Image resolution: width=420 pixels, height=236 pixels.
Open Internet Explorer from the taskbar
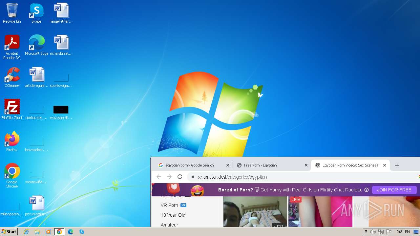26,232
